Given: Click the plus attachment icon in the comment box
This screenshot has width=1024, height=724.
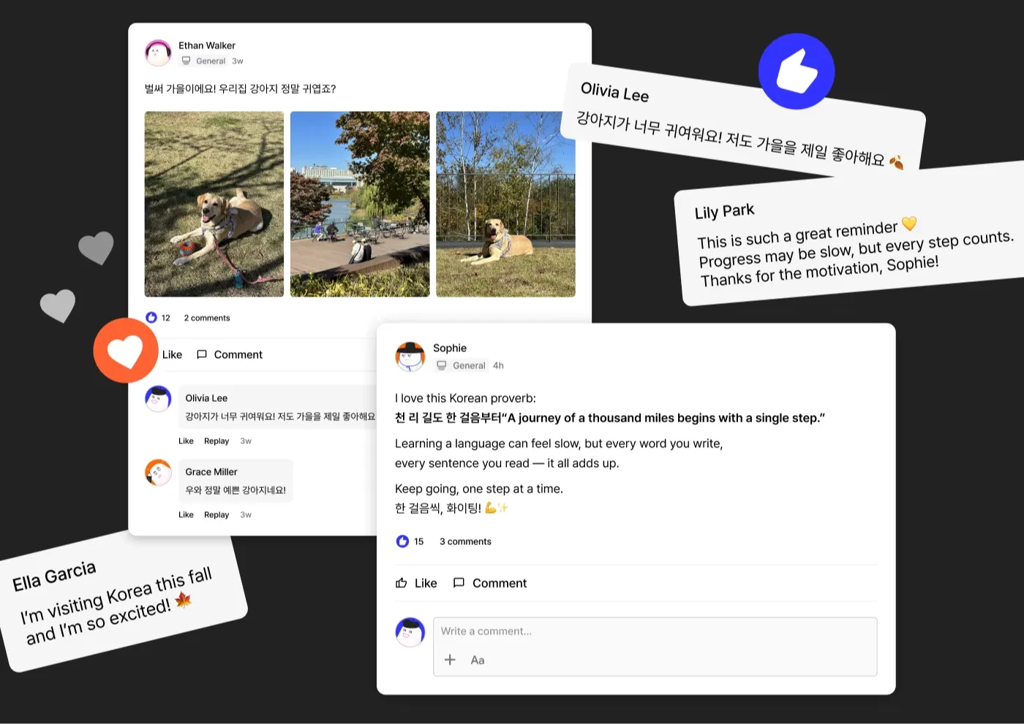Looking at the screenshot, I should click(x=450, y=660).
